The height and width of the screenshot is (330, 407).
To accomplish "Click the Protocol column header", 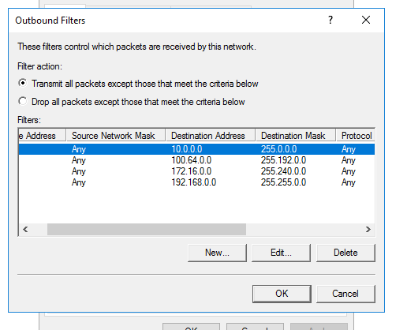I will (x=356, y=136).
